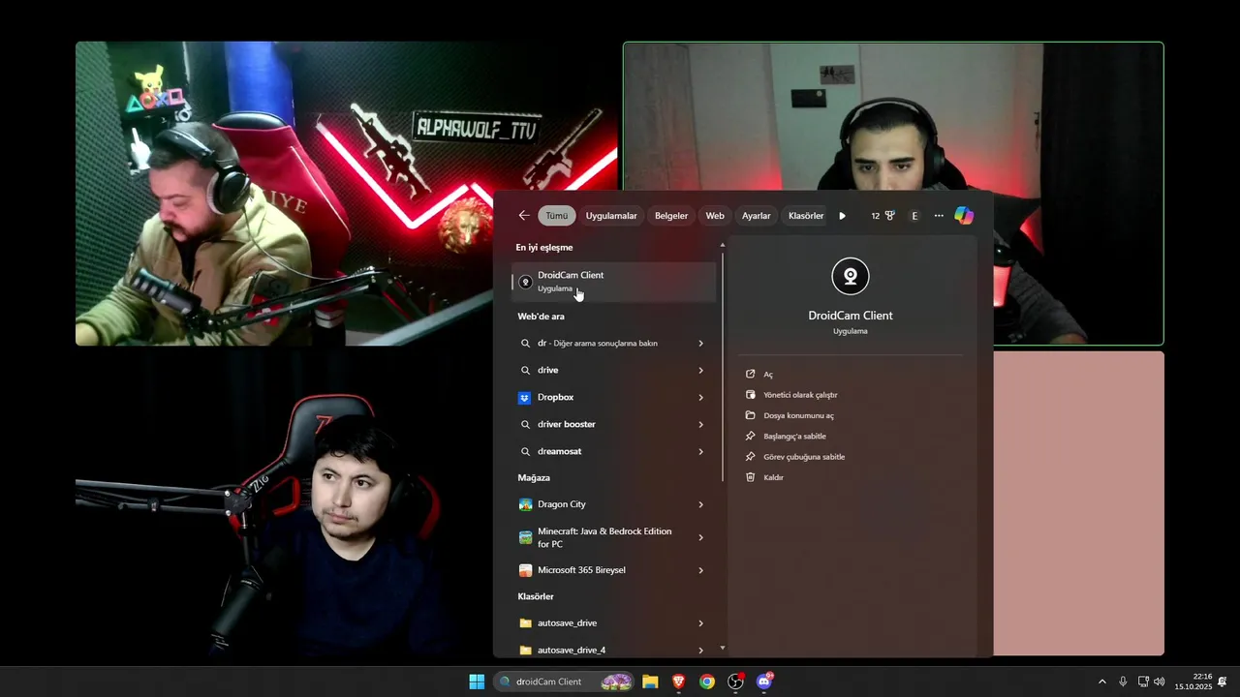Screen dimensions: 1240x697
Task: Open File Explorer from the taskbar
Action: (650, 682)
